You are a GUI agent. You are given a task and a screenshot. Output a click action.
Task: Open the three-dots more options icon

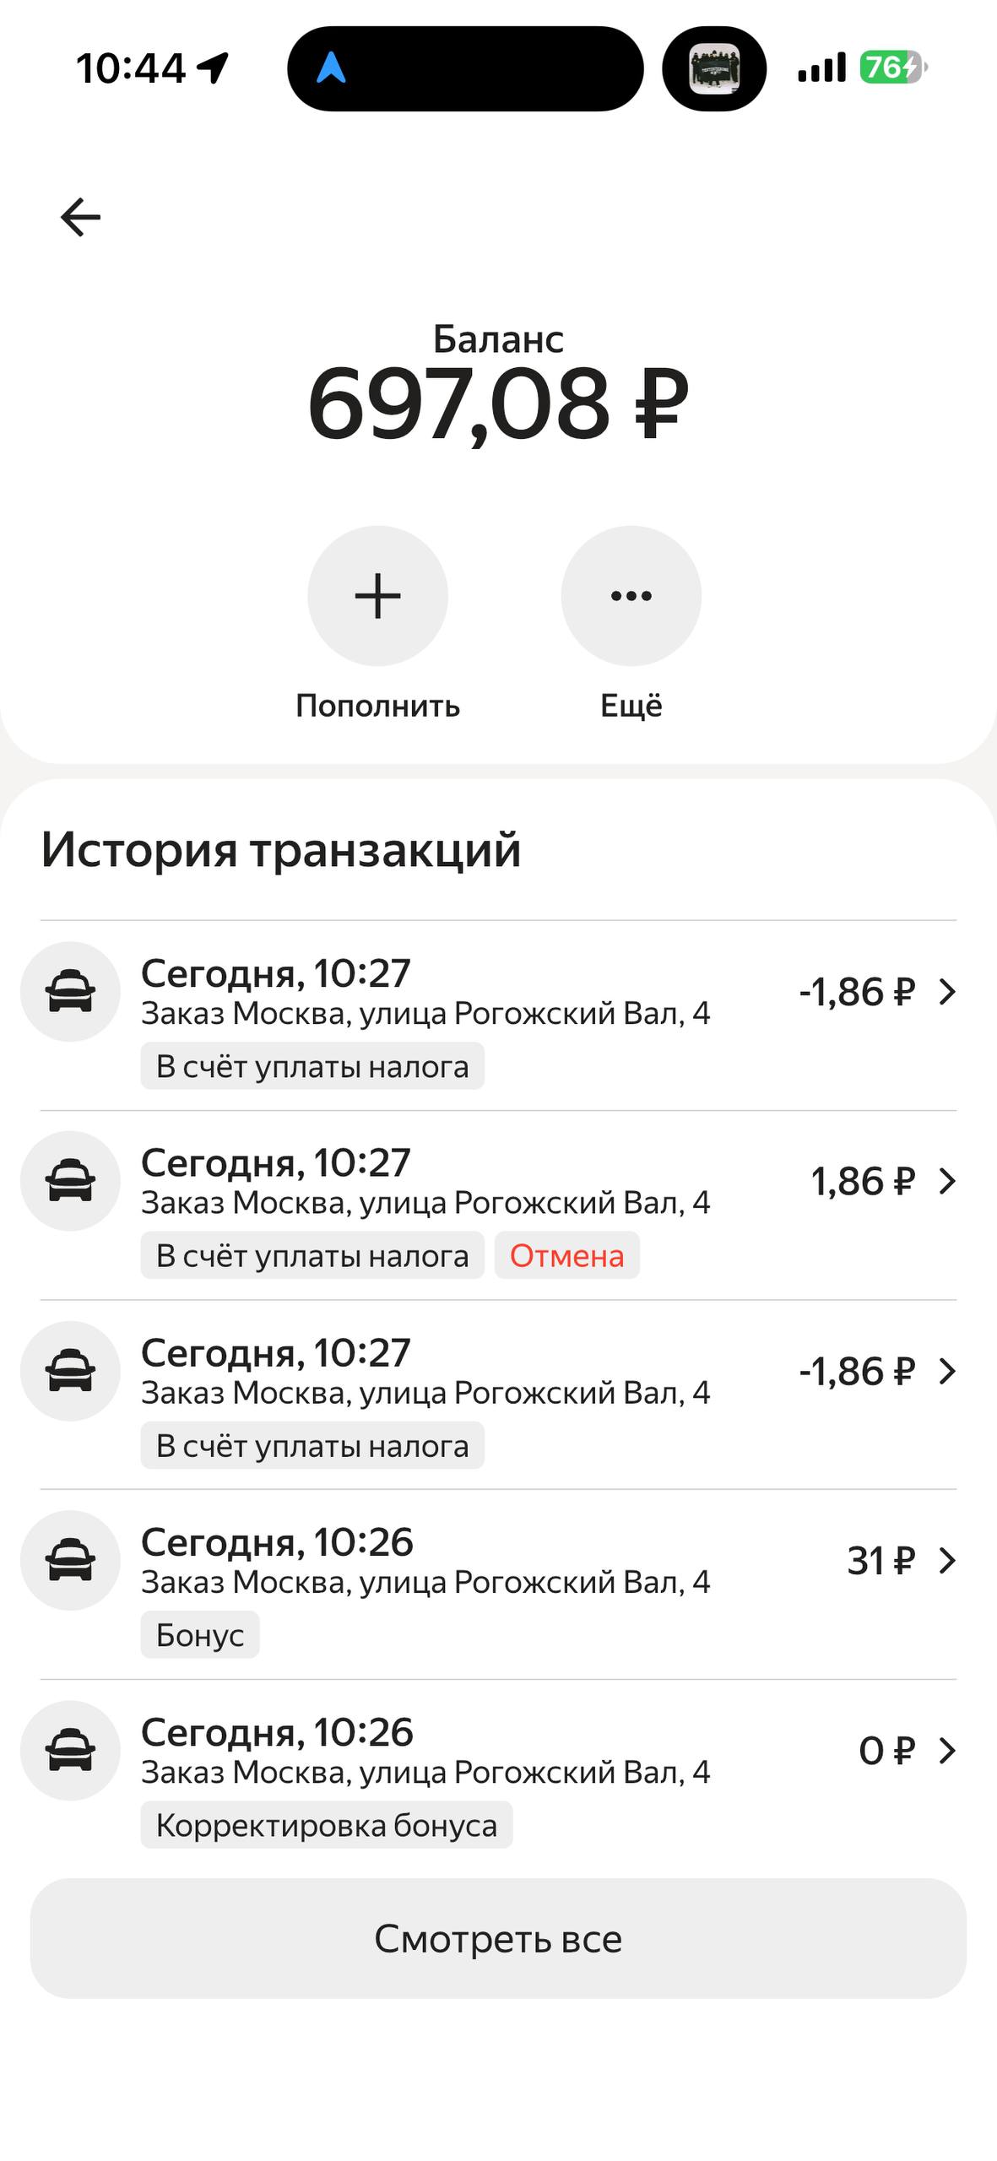(631, 596)
